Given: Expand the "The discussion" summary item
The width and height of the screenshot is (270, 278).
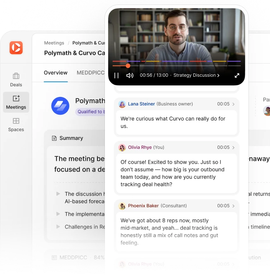Looking at the screenshot, I should (x=58, y=193).
